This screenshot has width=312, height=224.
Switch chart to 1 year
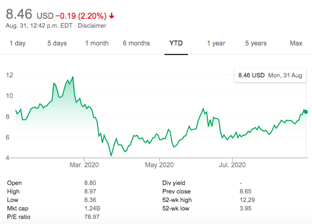[216, 43]
